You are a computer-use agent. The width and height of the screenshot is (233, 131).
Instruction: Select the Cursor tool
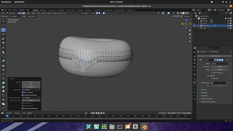pyautogui.click(x=3, y=25)
